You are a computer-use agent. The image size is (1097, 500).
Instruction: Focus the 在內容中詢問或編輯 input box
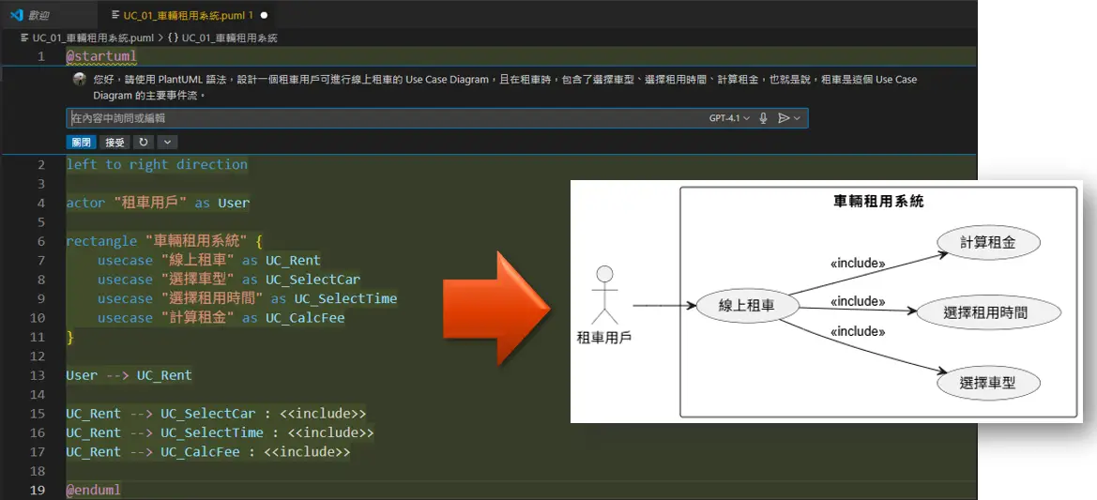click(x=437, y=118)
